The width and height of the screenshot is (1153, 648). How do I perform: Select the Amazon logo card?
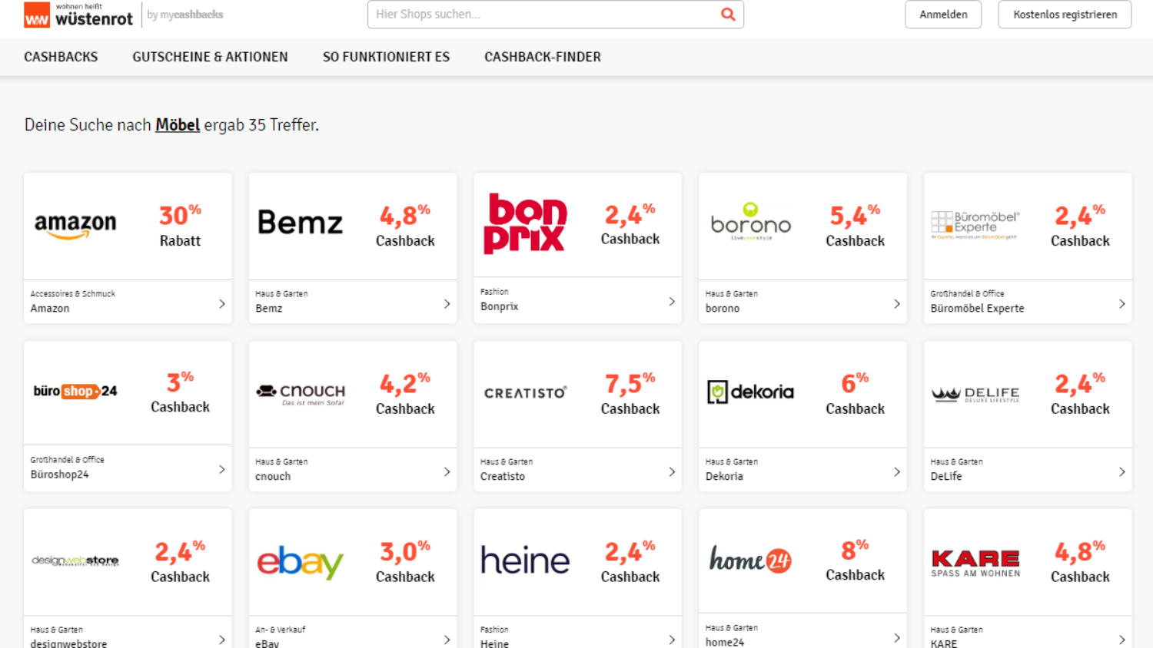pos(75,226)
